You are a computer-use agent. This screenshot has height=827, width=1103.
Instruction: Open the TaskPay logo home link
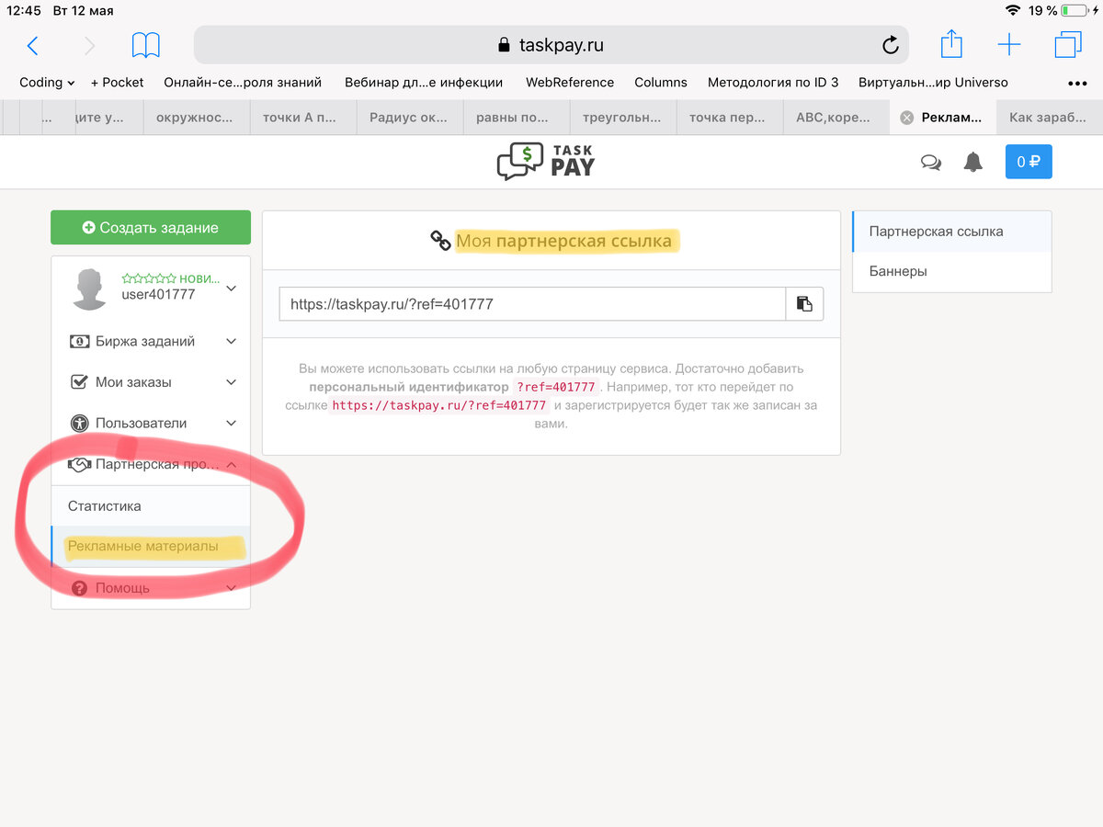click(x=546, y=161)
